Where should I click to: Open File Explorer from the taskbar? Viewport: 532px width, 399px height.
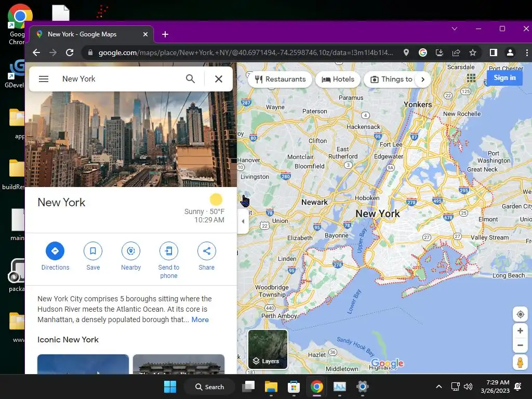(x=271, y=387)
